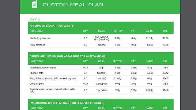Screen dimensions: 196x110
Task: Select the Kiwifruit, green, raw row
Action: [101, 38]
